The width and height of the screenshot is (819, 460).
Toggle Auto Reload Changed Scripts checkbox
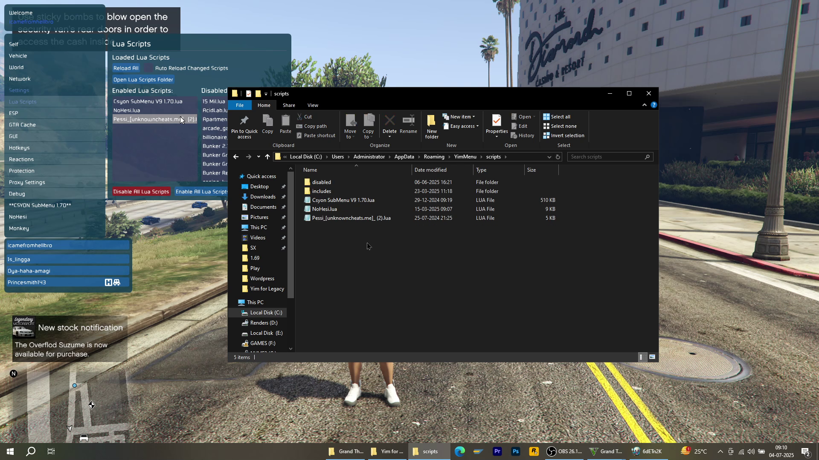pyautogui.click(x=148, y=68)
